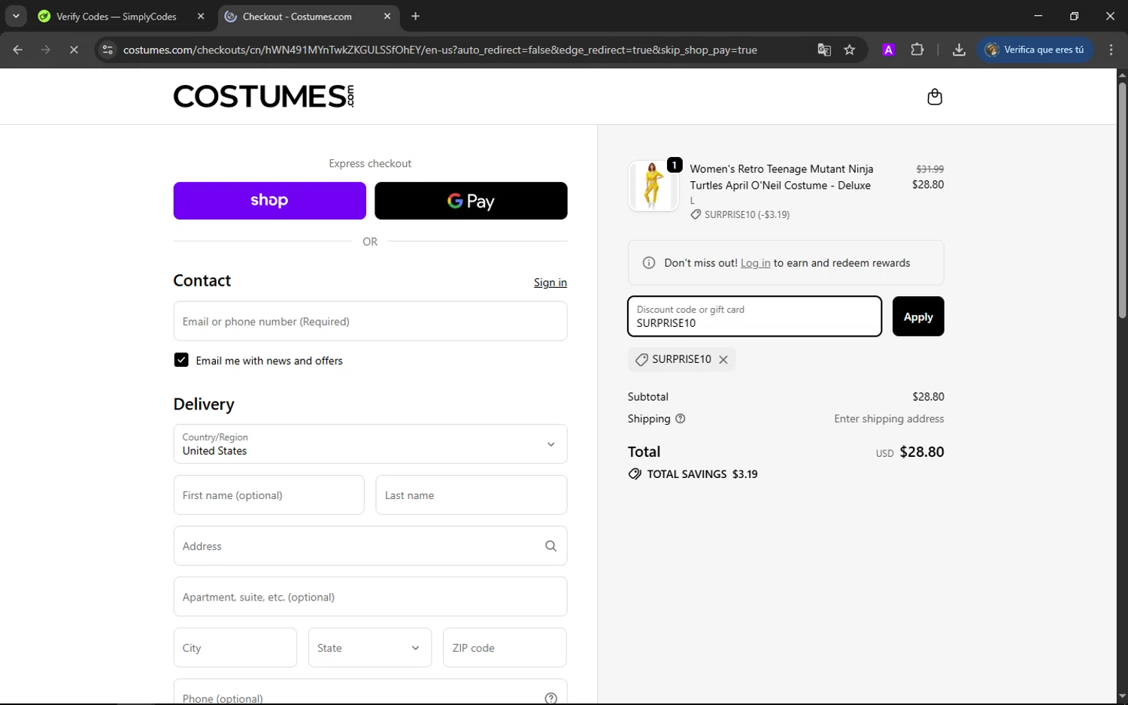The width and height of the screenshot is (1128, 705).
Task: Click the City input field
Action: pos(235,648)
